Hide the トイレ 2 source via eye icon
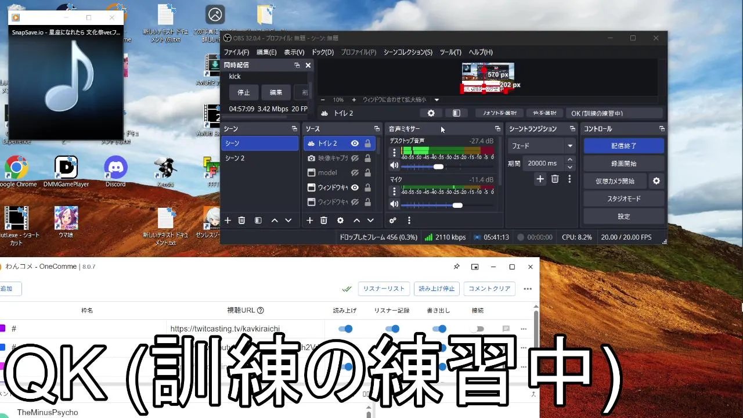 [355, 143]
